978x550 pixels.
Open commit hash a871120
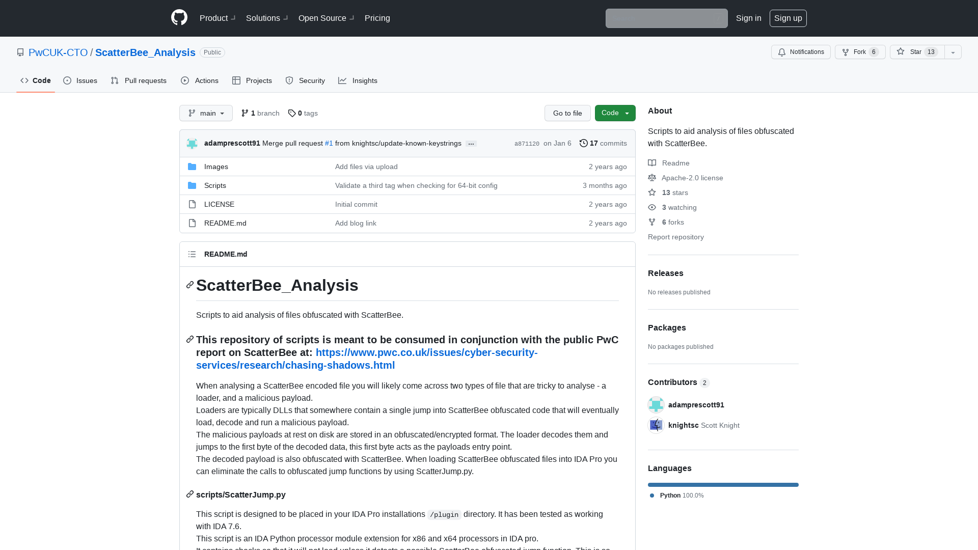pos(527,144)
